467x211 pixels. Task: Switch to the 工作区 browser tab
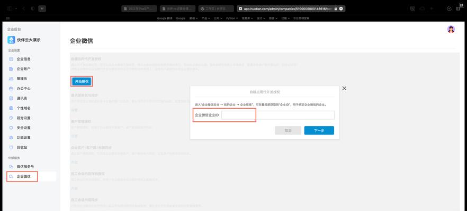pos(216,9)
